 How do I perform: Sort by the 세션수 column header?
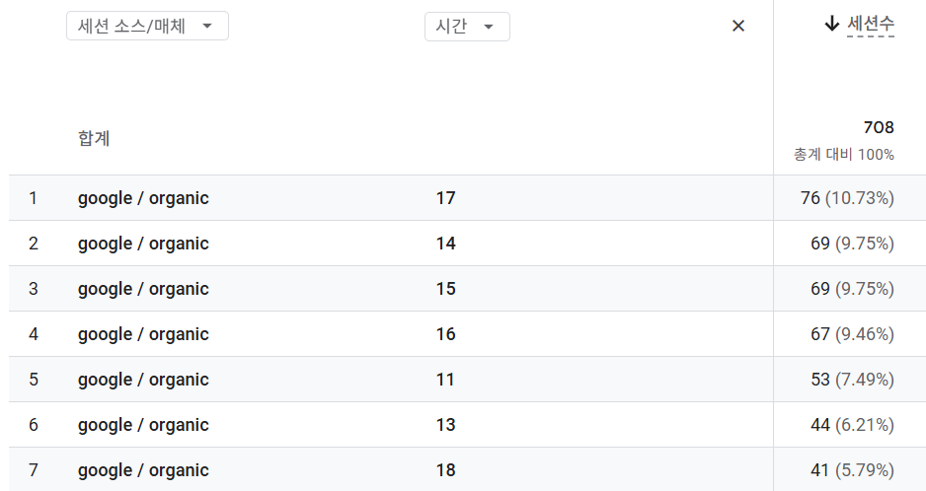870,25
